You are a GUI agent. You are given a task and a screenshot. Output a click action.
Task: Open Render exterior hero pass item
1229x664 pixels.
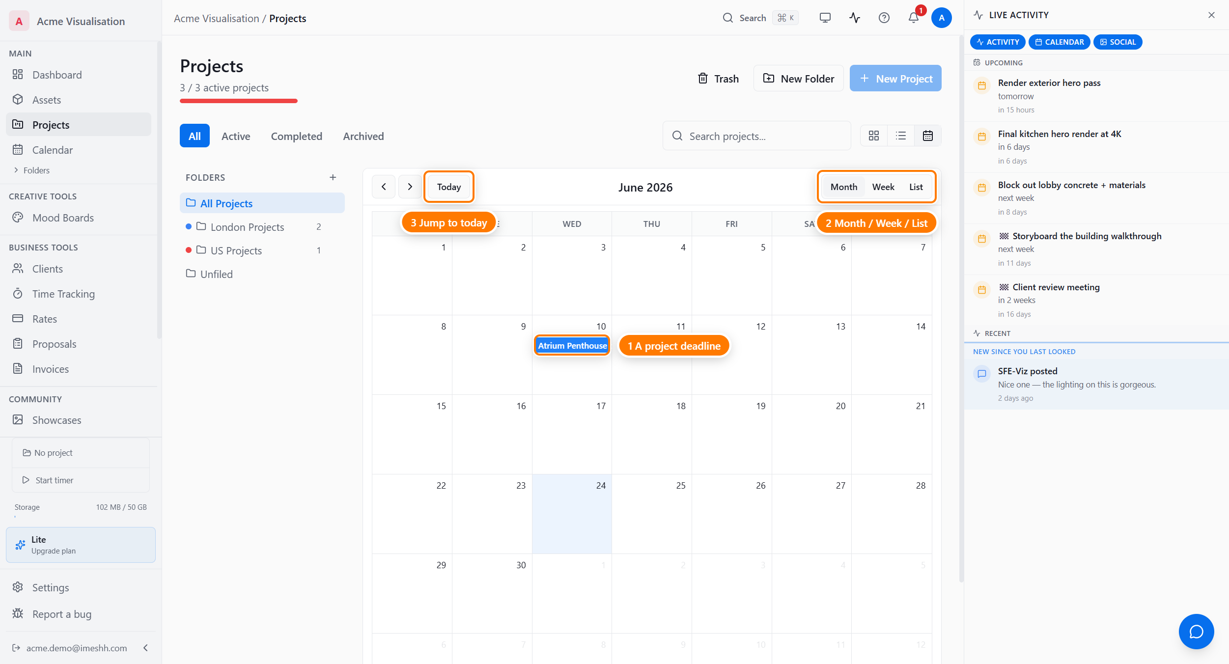click(1096, 96)
